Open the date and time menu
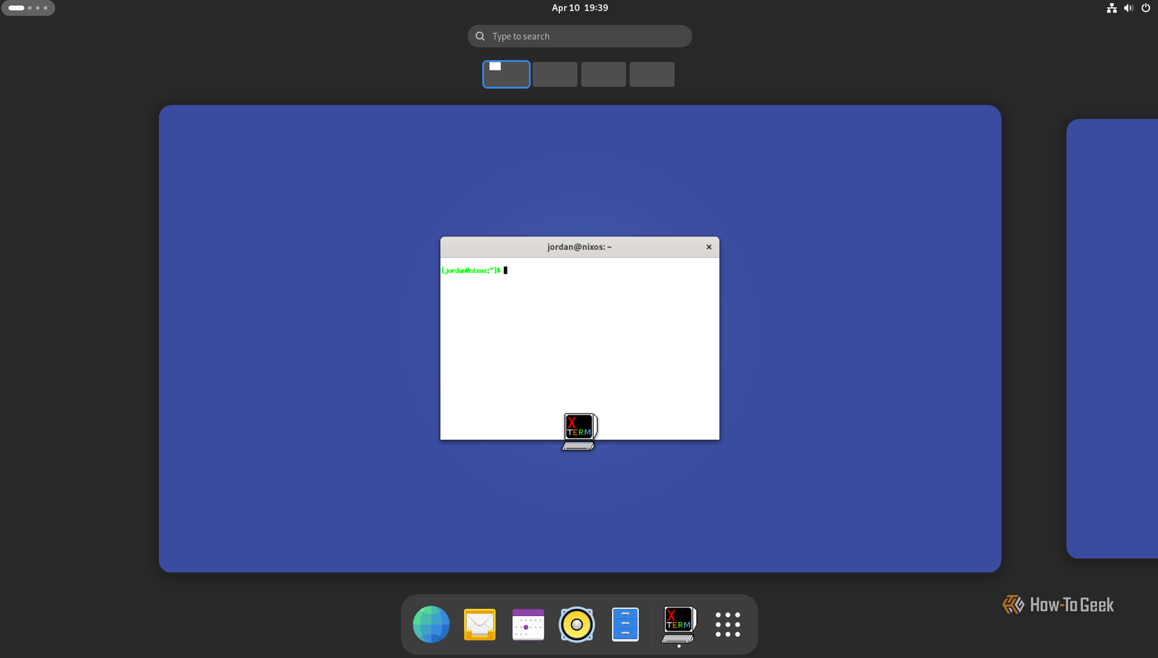Image resolution: width=1158 pixels, height=658 pixels. coord(579,8)
